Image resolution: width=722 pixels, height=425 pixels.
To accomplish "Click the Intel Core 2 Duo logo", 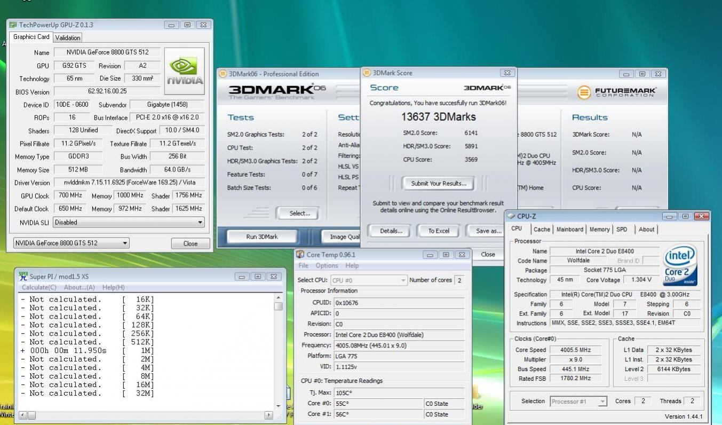I will (679, 266).
